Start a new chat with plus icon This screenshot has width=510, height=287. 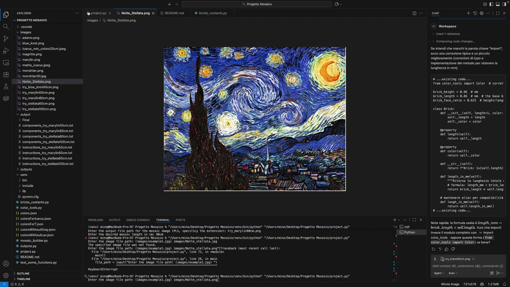pyautogui.click(x=469, y=13)
